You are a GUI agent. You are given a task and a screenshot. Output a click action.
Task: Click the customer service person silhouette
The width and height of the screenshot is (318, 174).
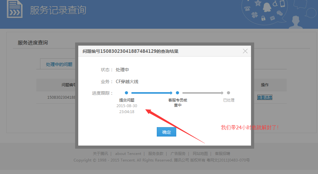point(295,22)
